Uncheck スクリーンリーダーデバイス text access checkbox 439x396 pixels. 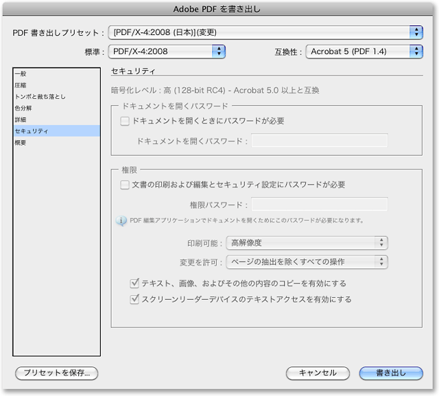(134, 299)
